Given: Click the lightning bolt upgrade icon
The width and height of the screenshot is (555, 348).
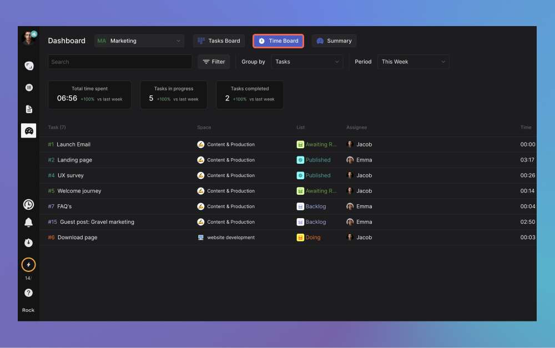Looking at the screenshot, I should (28, 265).
